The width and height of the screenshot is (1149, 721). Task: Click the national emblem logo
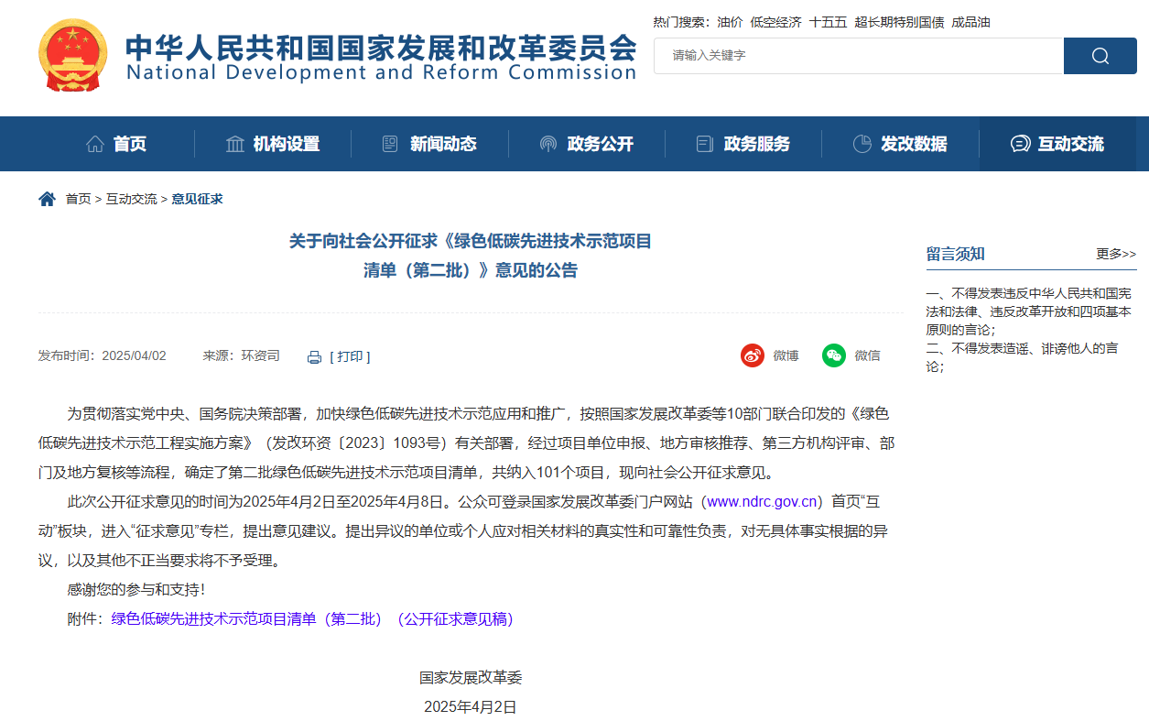pos(72,55)
